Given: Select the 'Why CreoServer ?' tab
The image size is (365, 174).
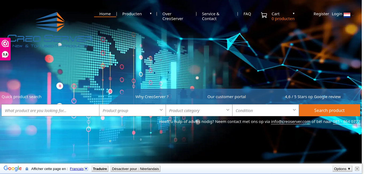Looking at the screenshot, I should click(x=152, y=97).
